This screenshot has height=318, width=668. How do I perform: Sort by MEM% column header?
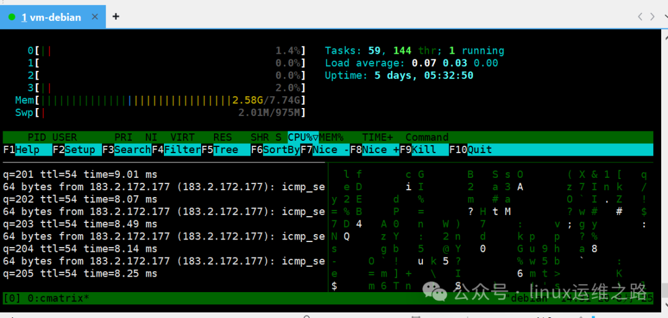click(x=331, y=137)
